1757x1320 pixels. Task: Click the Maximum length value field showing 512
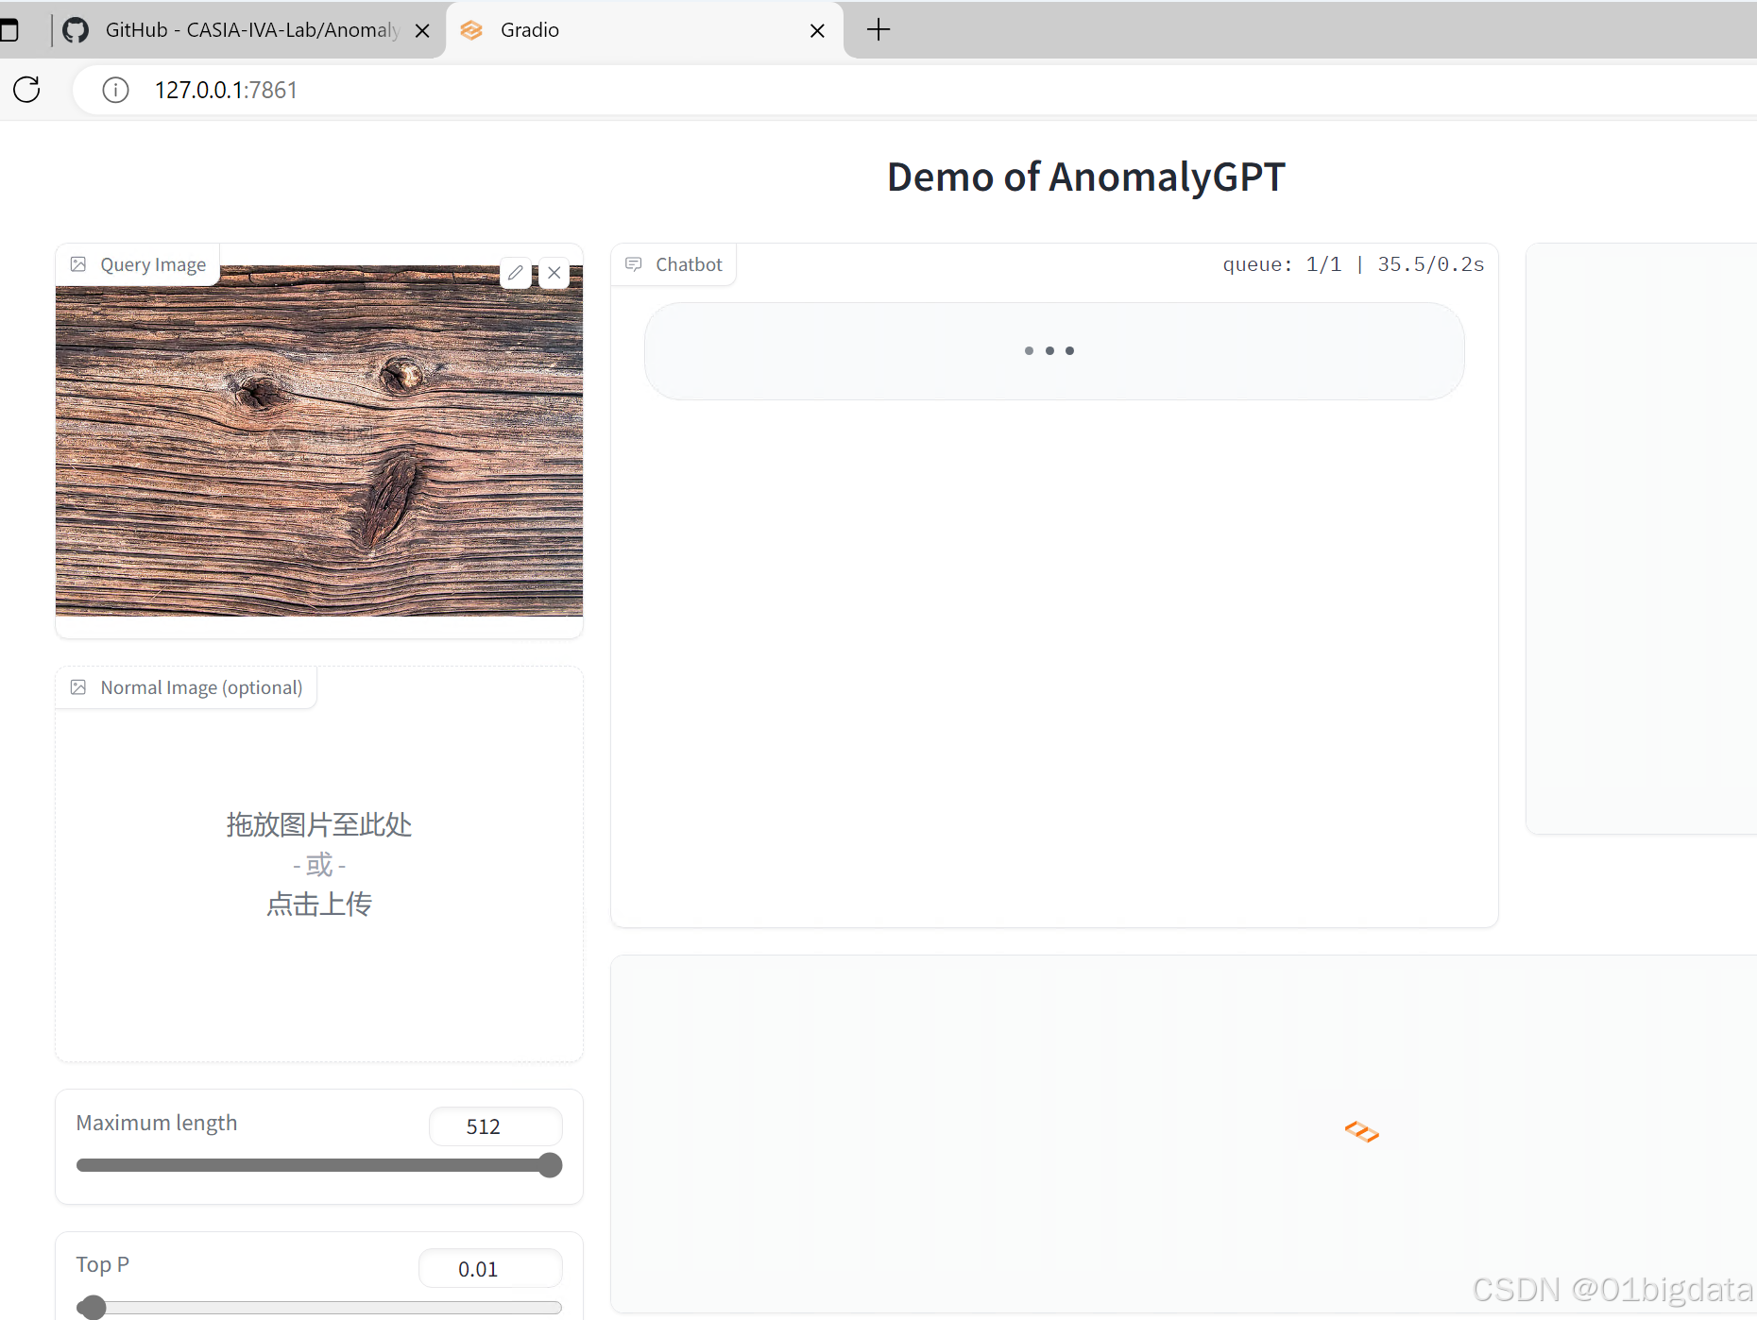[495, 1125]
